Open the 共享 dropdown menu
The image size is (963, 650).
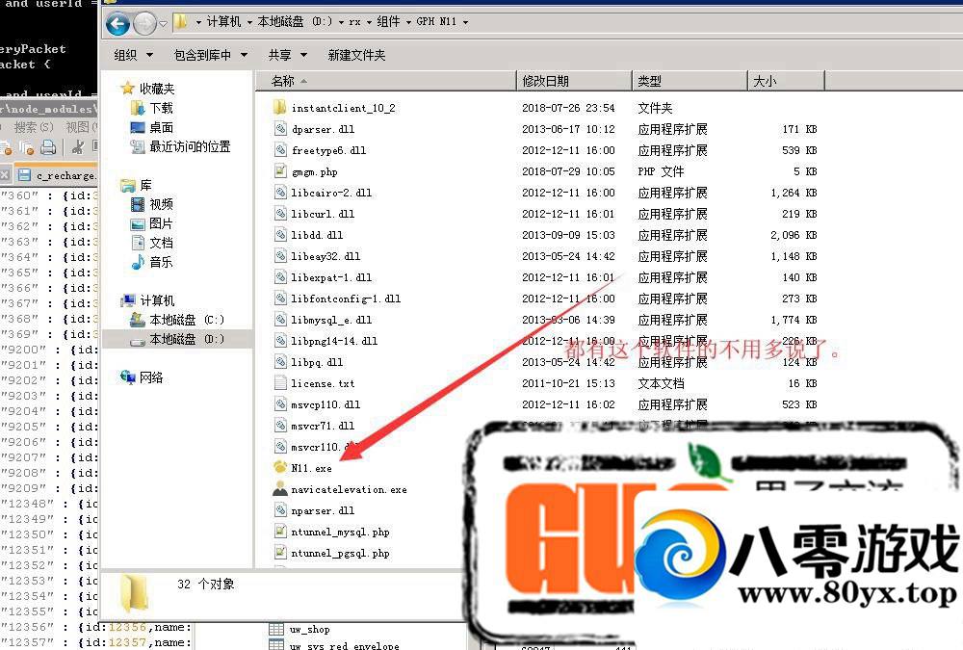coord(287,55)
